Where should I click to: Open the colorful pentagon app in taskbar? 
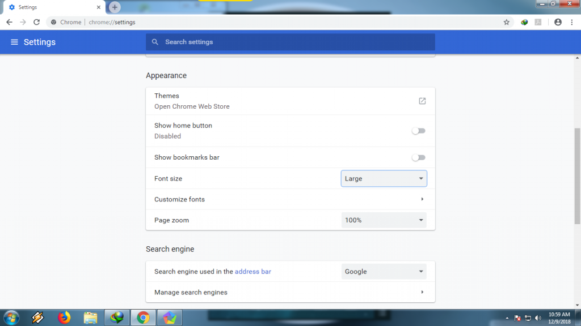point(169,318)
